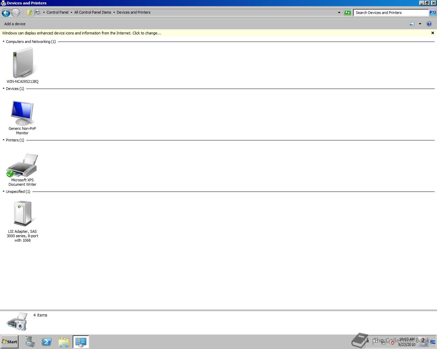Click the Computers and Networking (1) header text
Viewport: 437px width, 349px height.
coord(31,42)
